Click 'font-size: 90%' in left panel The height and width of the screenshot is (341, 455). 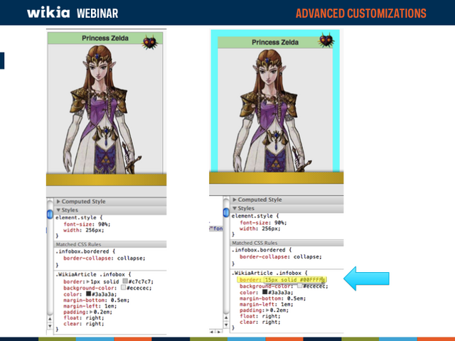(87, 224)
